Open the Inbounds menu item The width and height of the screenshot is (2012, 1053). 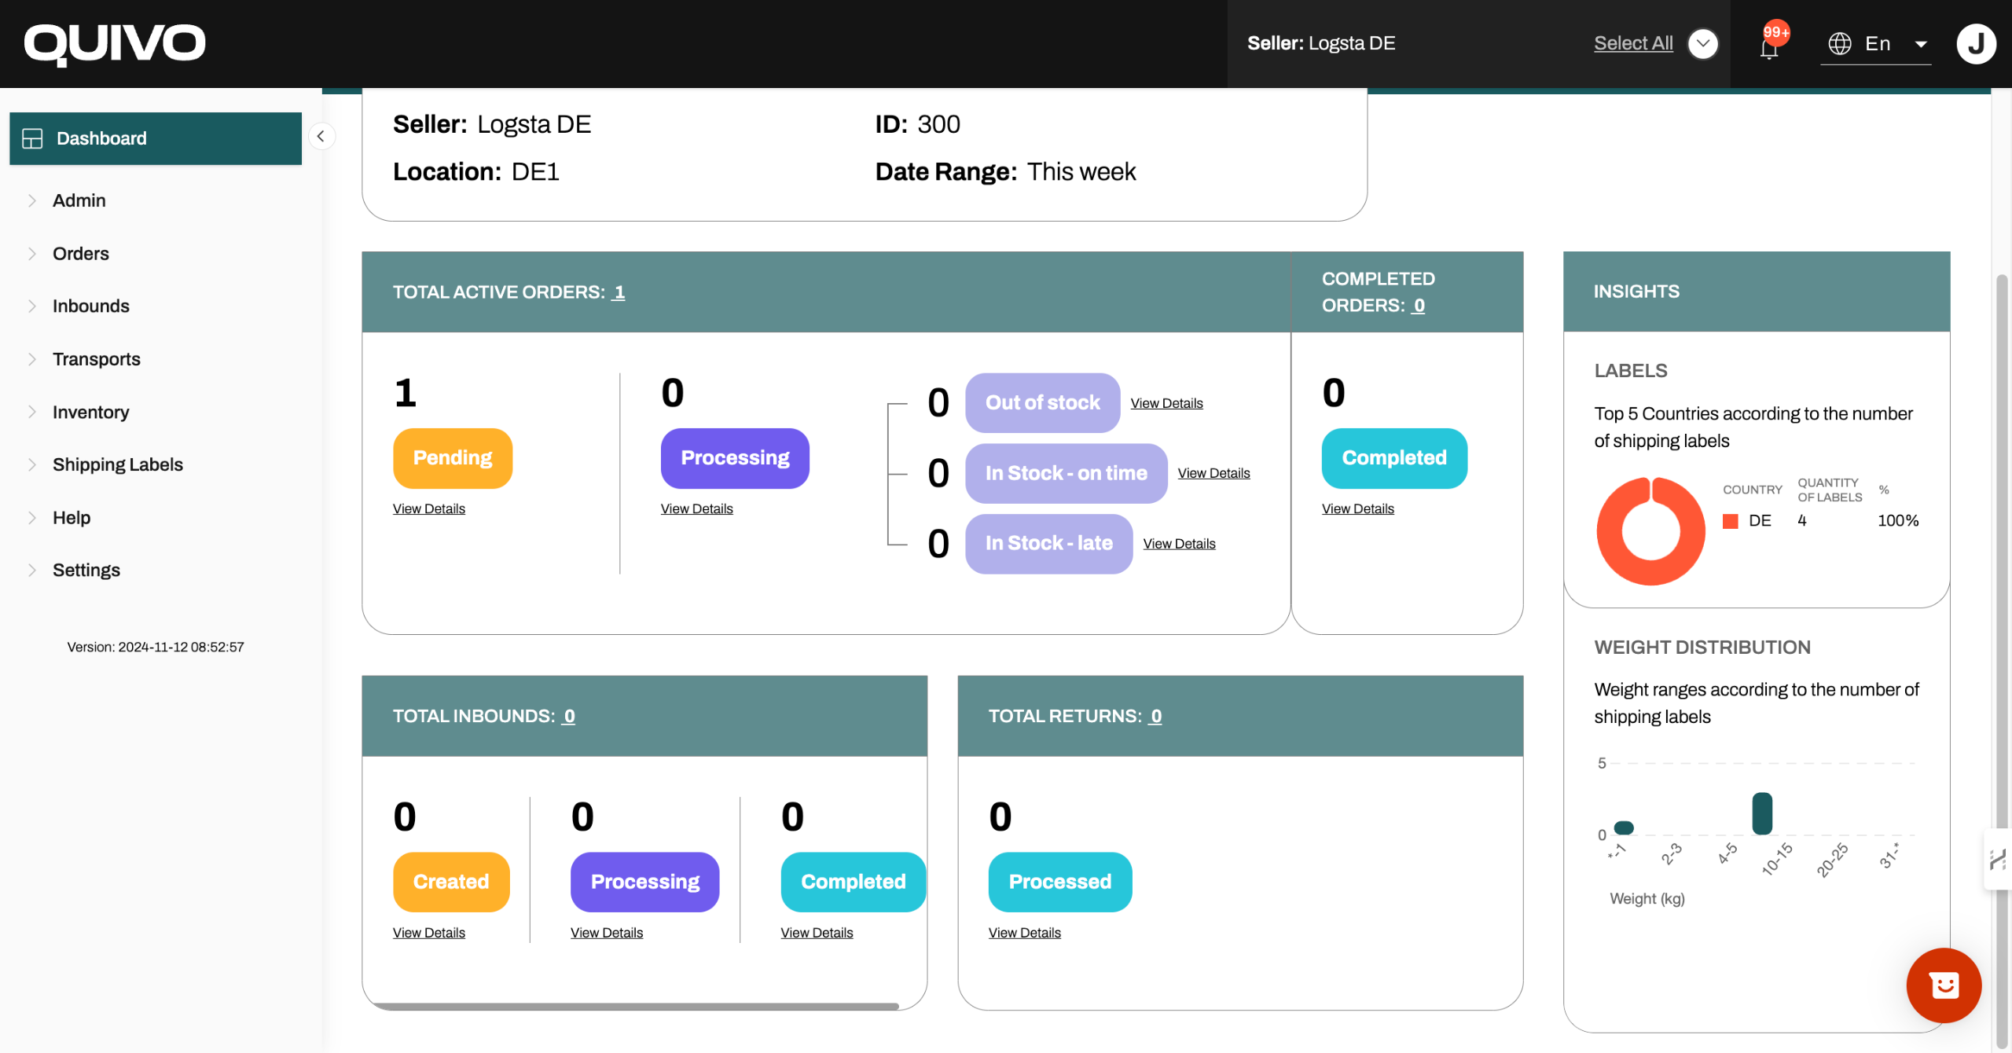click(91, 306)
